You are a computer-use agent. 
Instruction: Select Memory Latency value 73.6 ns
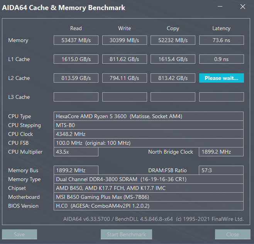222,40
